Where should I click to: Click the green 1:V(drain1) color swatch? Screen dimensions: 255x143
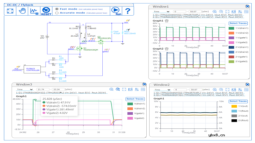coord(231,28)
